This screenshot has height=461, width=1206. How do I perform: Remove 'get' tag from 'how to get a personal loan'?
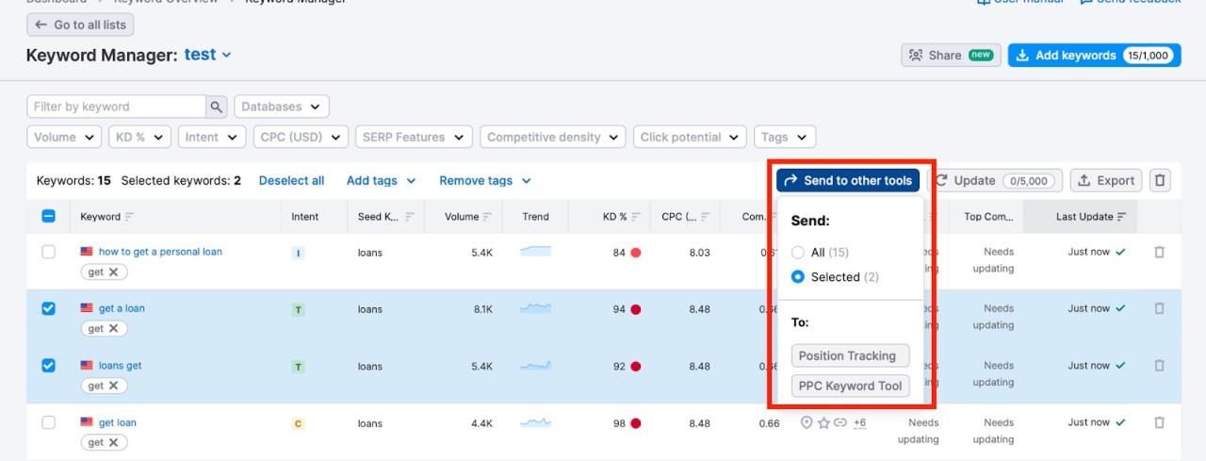[x=113, y=272]
